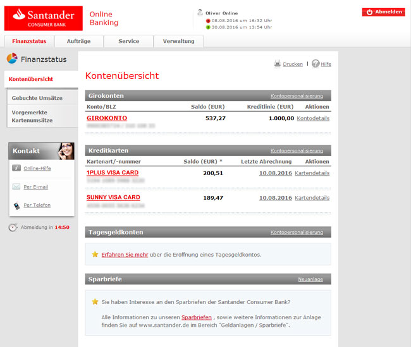
Task: Click the Erfahren Sie mehr link
Action: (x=125, y=255)
